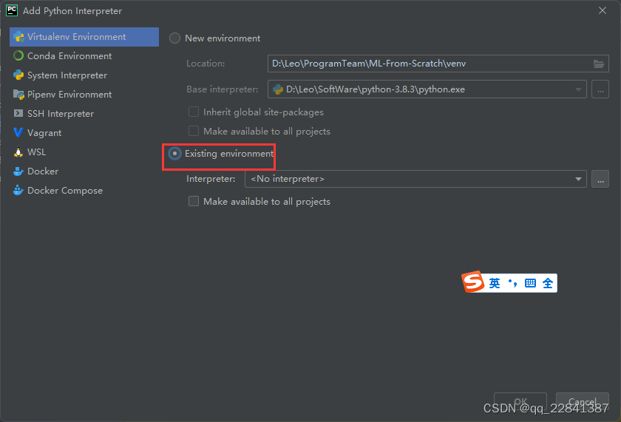Select Virtualenv Environment in the list
The height and width of the screenshot is (422, 621).
click(x=84, y=37)
